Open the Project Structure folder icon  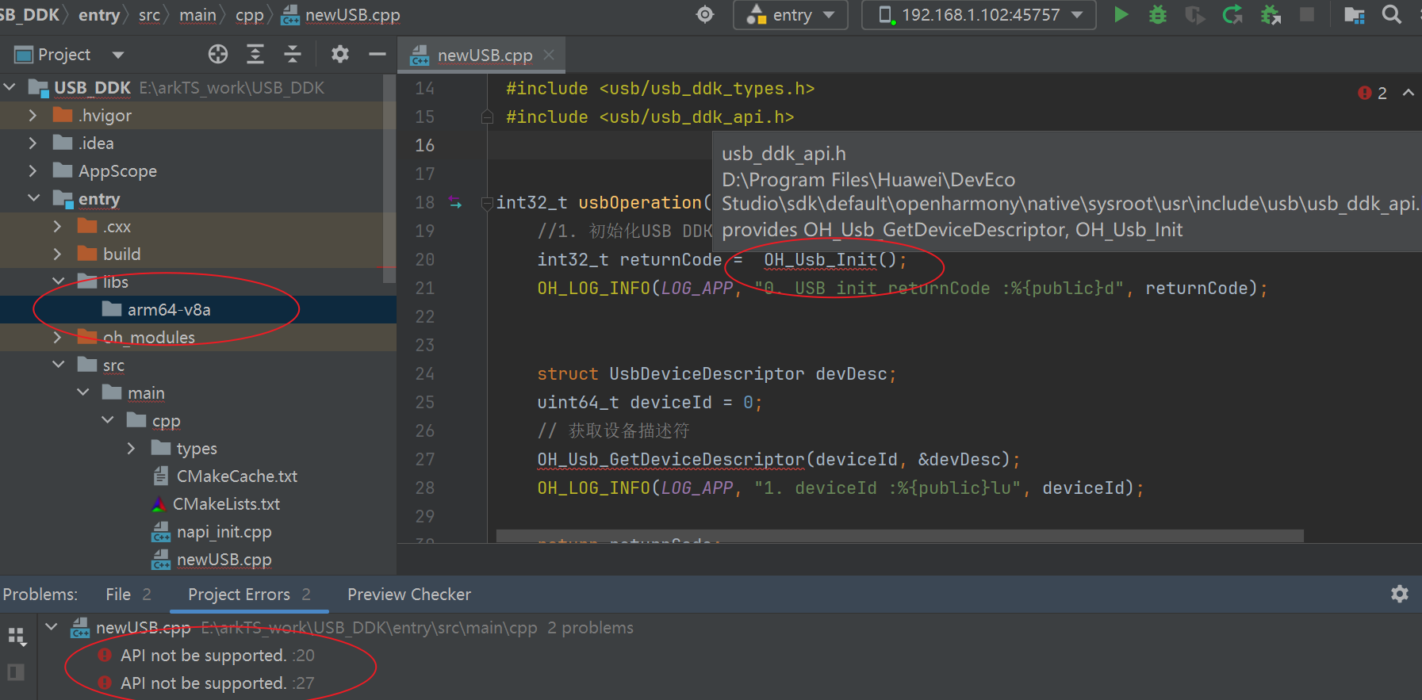(x=1355, y=14)
